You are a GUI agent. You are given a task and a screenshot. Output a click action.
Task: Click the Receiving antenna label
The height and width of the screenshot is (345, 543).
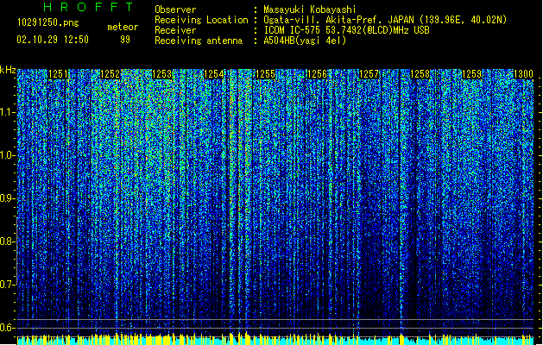pyautogui.click(x=199, y=41)
